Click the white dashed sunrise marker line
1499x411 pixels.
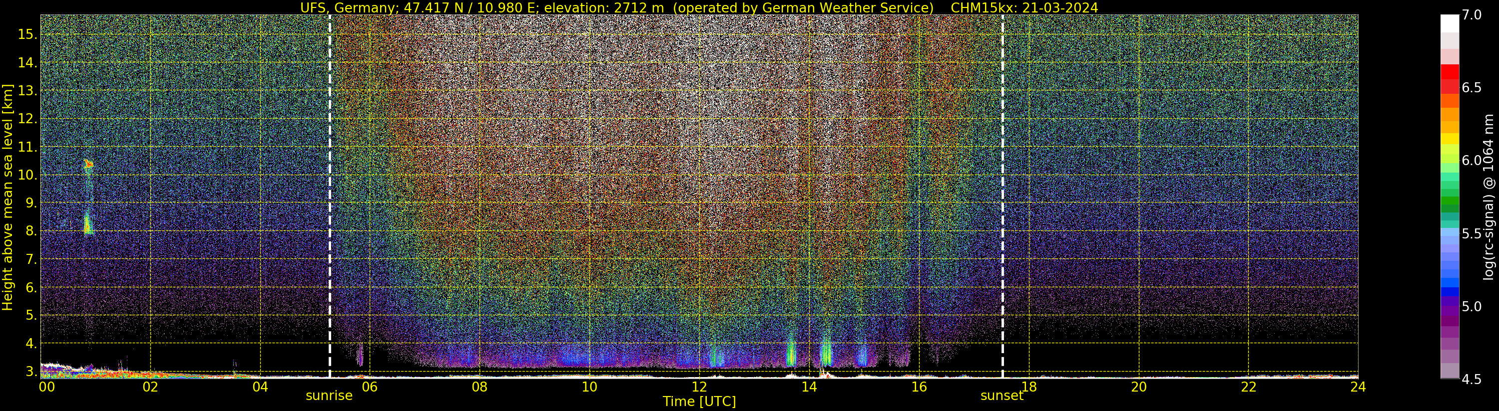(x=329, y=196)
